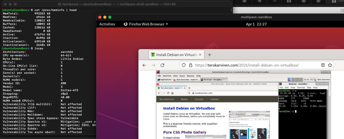Toggle Firefox reader view icon

(x=323, y=65)
